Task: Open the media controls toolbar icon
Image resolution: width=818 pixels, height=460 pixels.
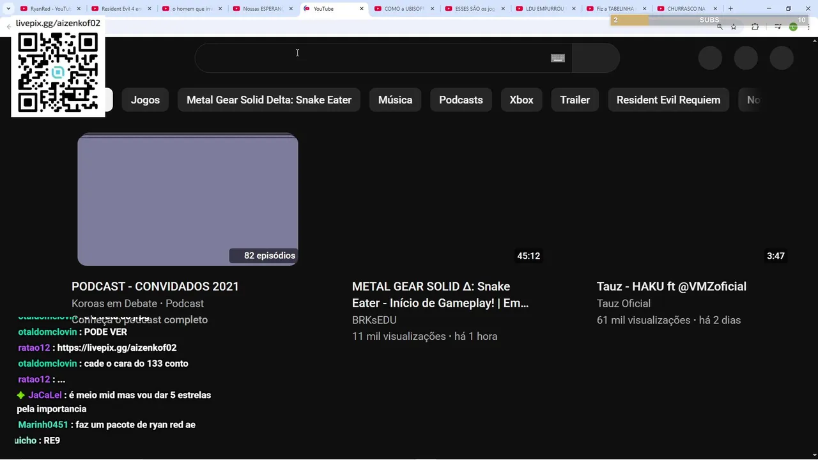Action: coord(778,27)
